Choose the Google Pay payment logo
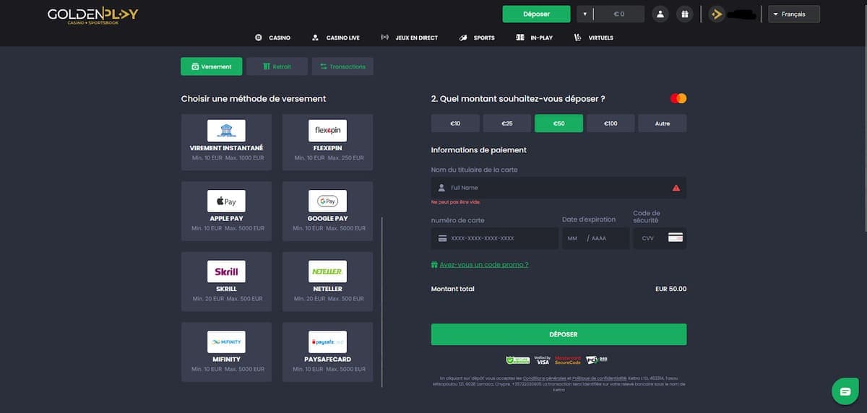Viewport: 867px width, 413px height. pos(327,201)
